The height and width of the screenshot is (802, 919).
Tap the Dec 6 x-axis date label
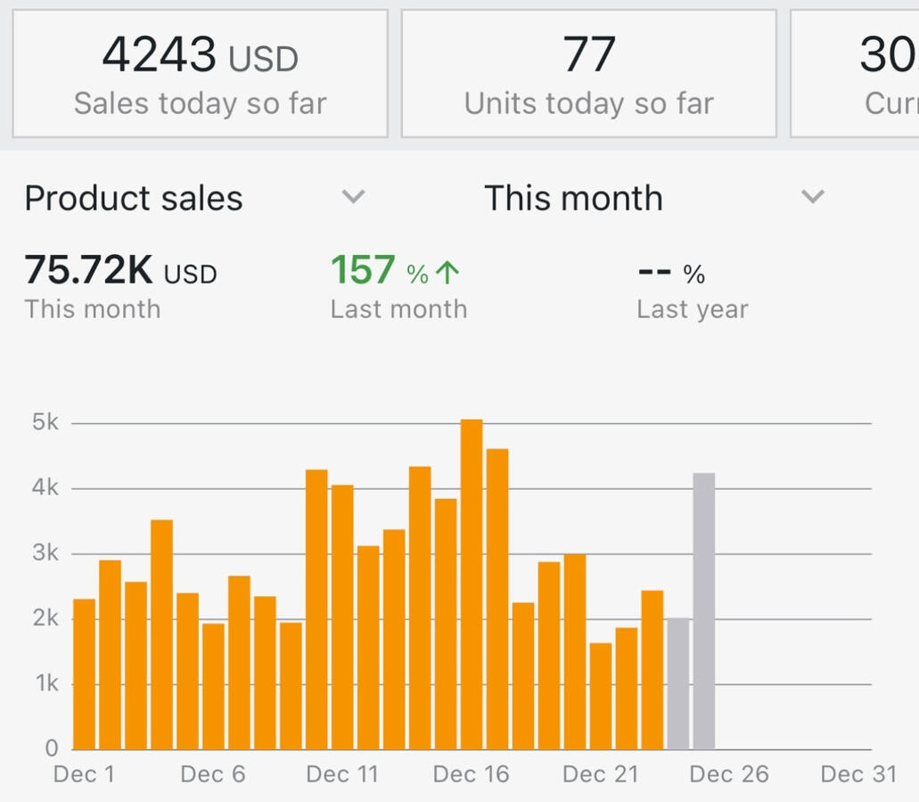point(212,773)
